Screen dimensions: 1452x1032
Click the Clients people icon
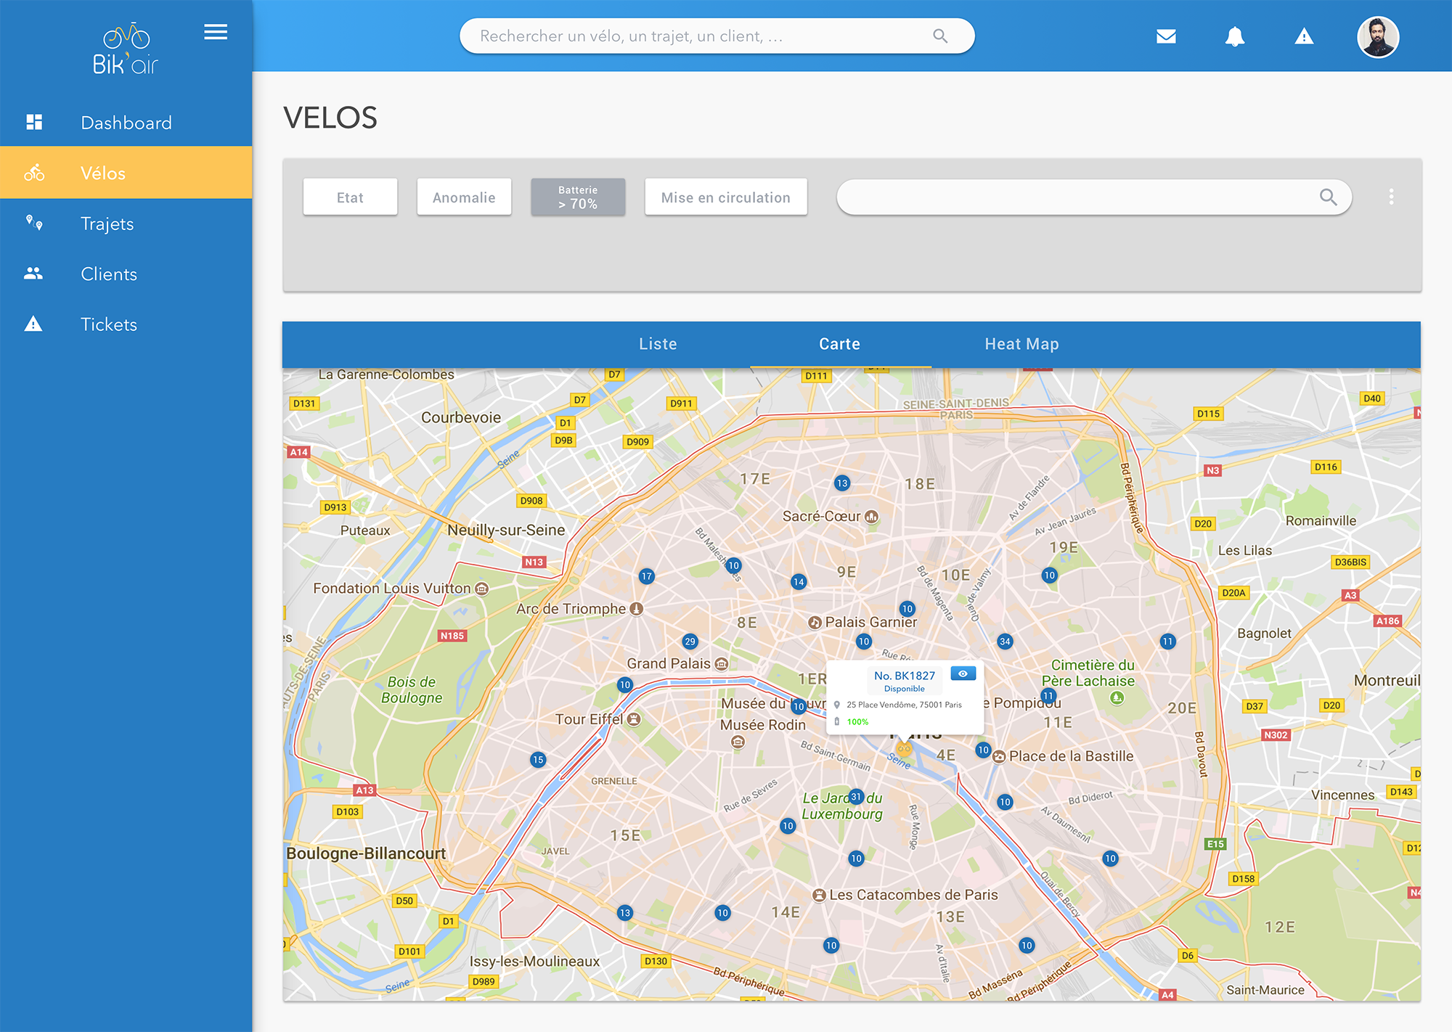coord(33,274)
